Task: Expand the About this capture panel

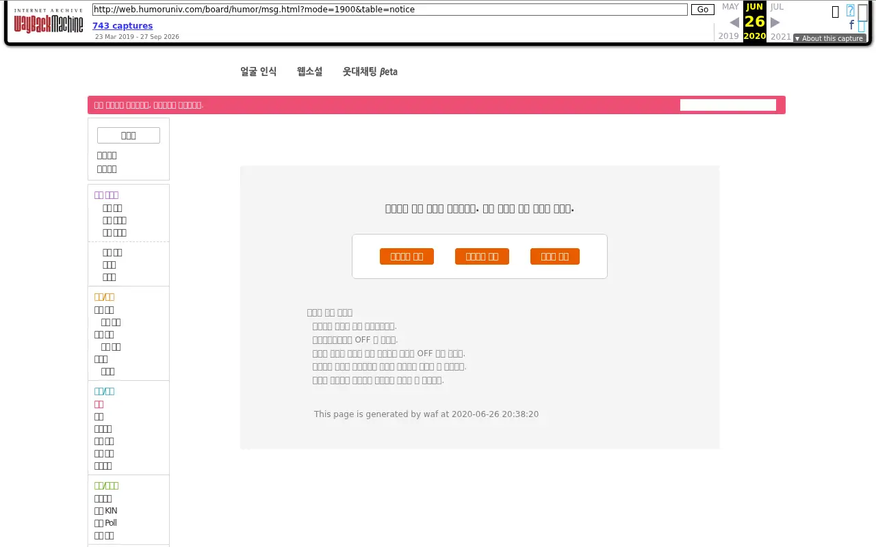Action: (829, 38)
